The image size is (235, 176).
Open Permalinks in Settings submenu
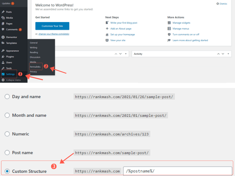coord(35,67)
